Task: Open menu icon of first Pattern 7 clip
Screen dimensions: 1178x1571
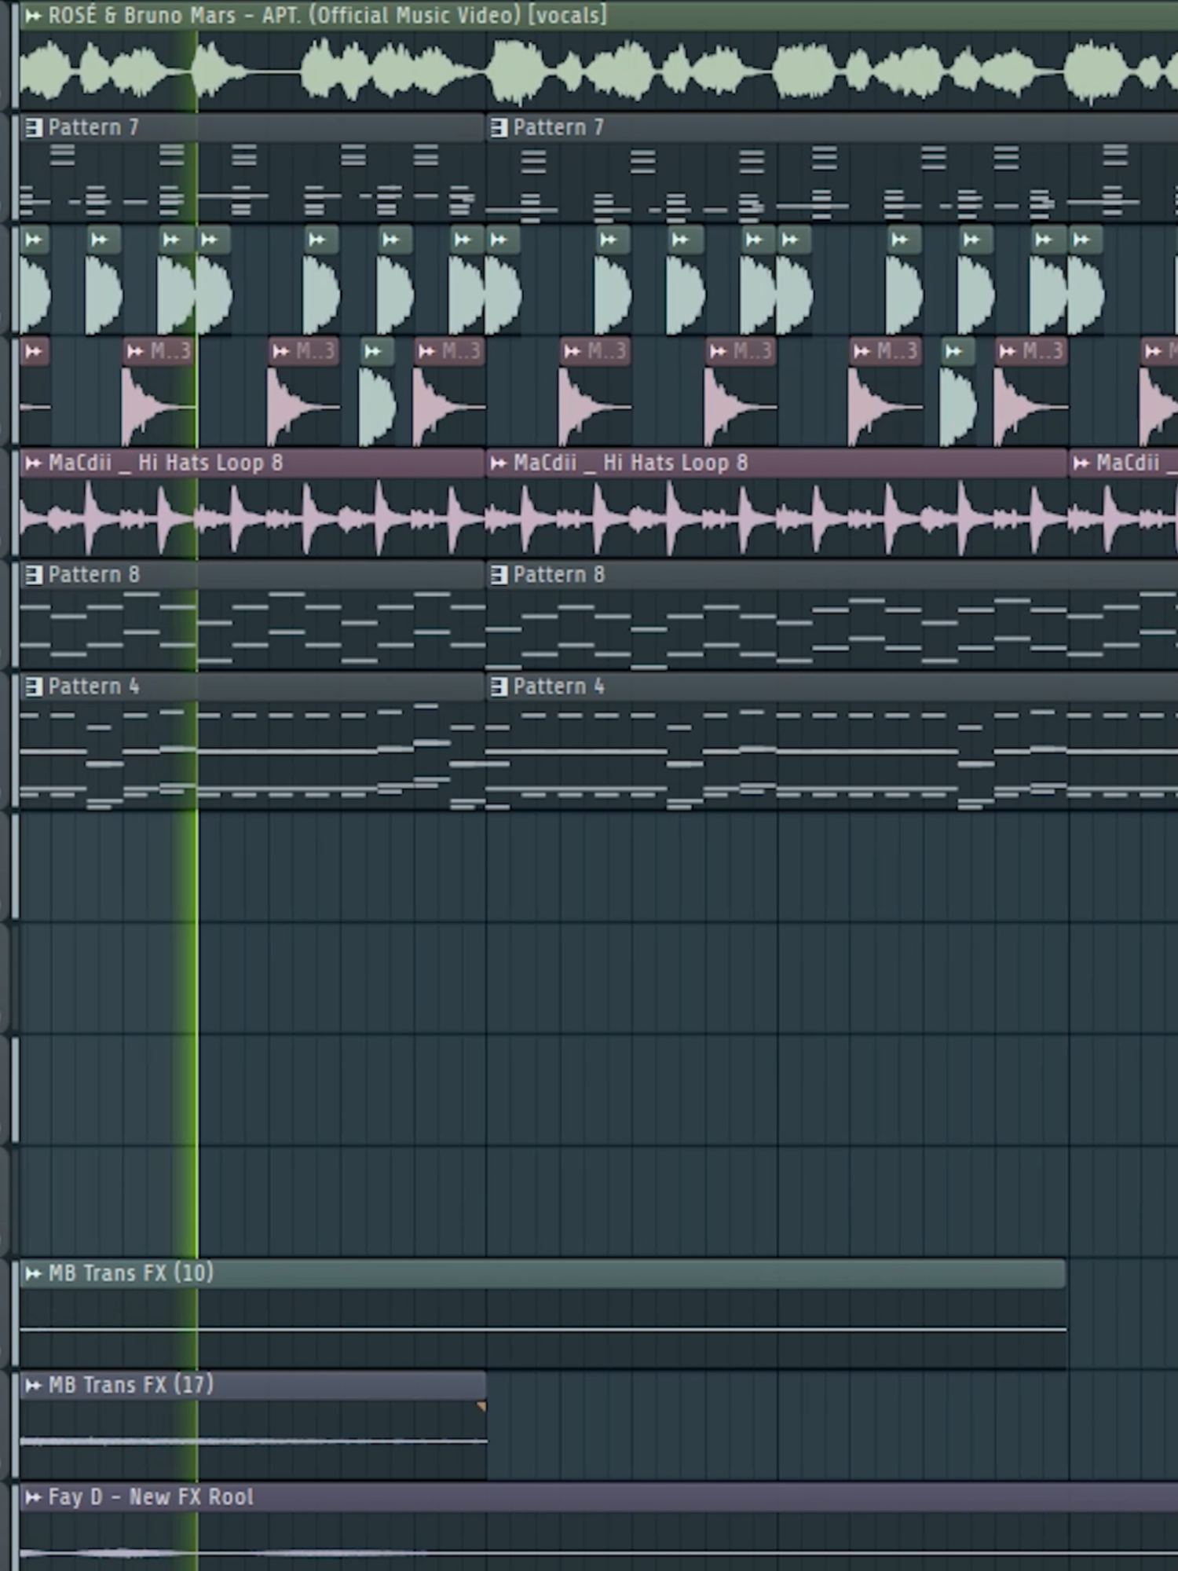Action: click(x=34, y=127)
